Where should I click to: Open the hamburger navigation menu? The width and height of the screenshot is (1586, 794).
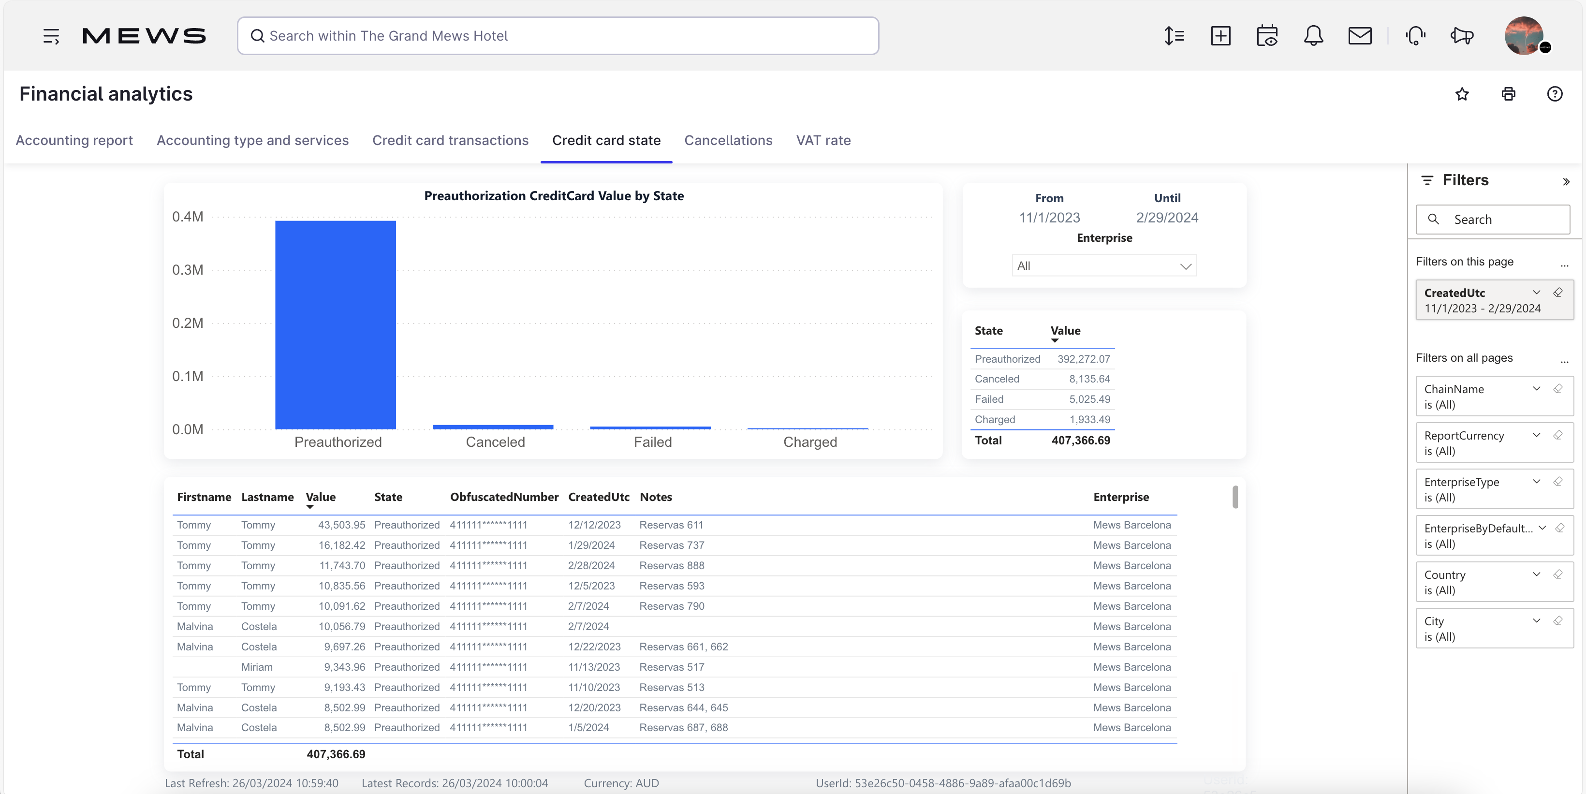point(51,36)
